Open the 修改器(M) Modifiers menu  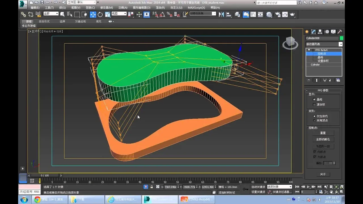pos(106,8)
